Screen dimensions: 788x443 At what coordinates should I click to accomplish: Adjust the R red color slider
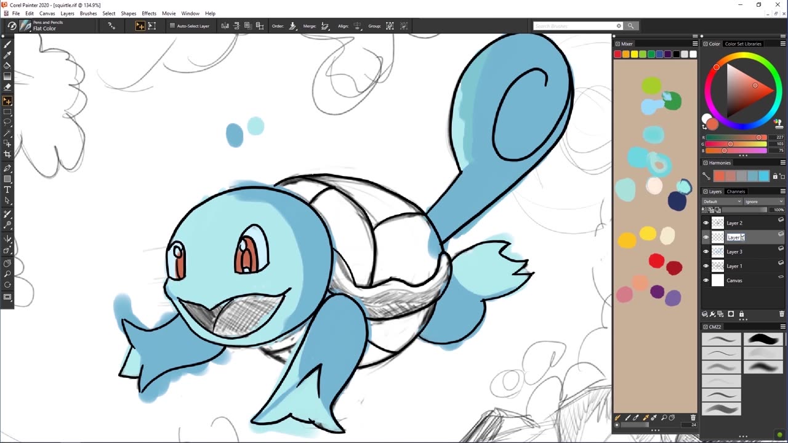click(x=736, y=137)
